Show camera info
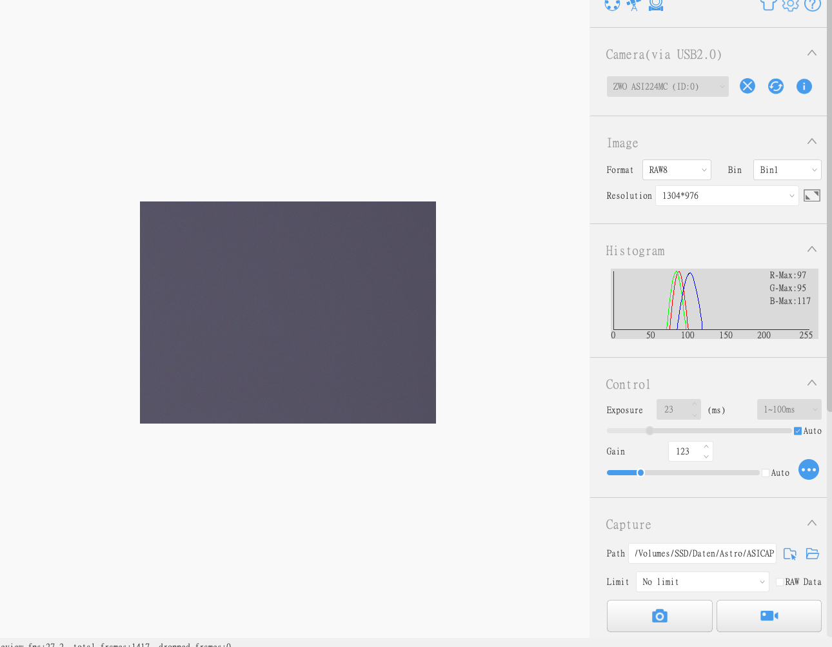 804,86
